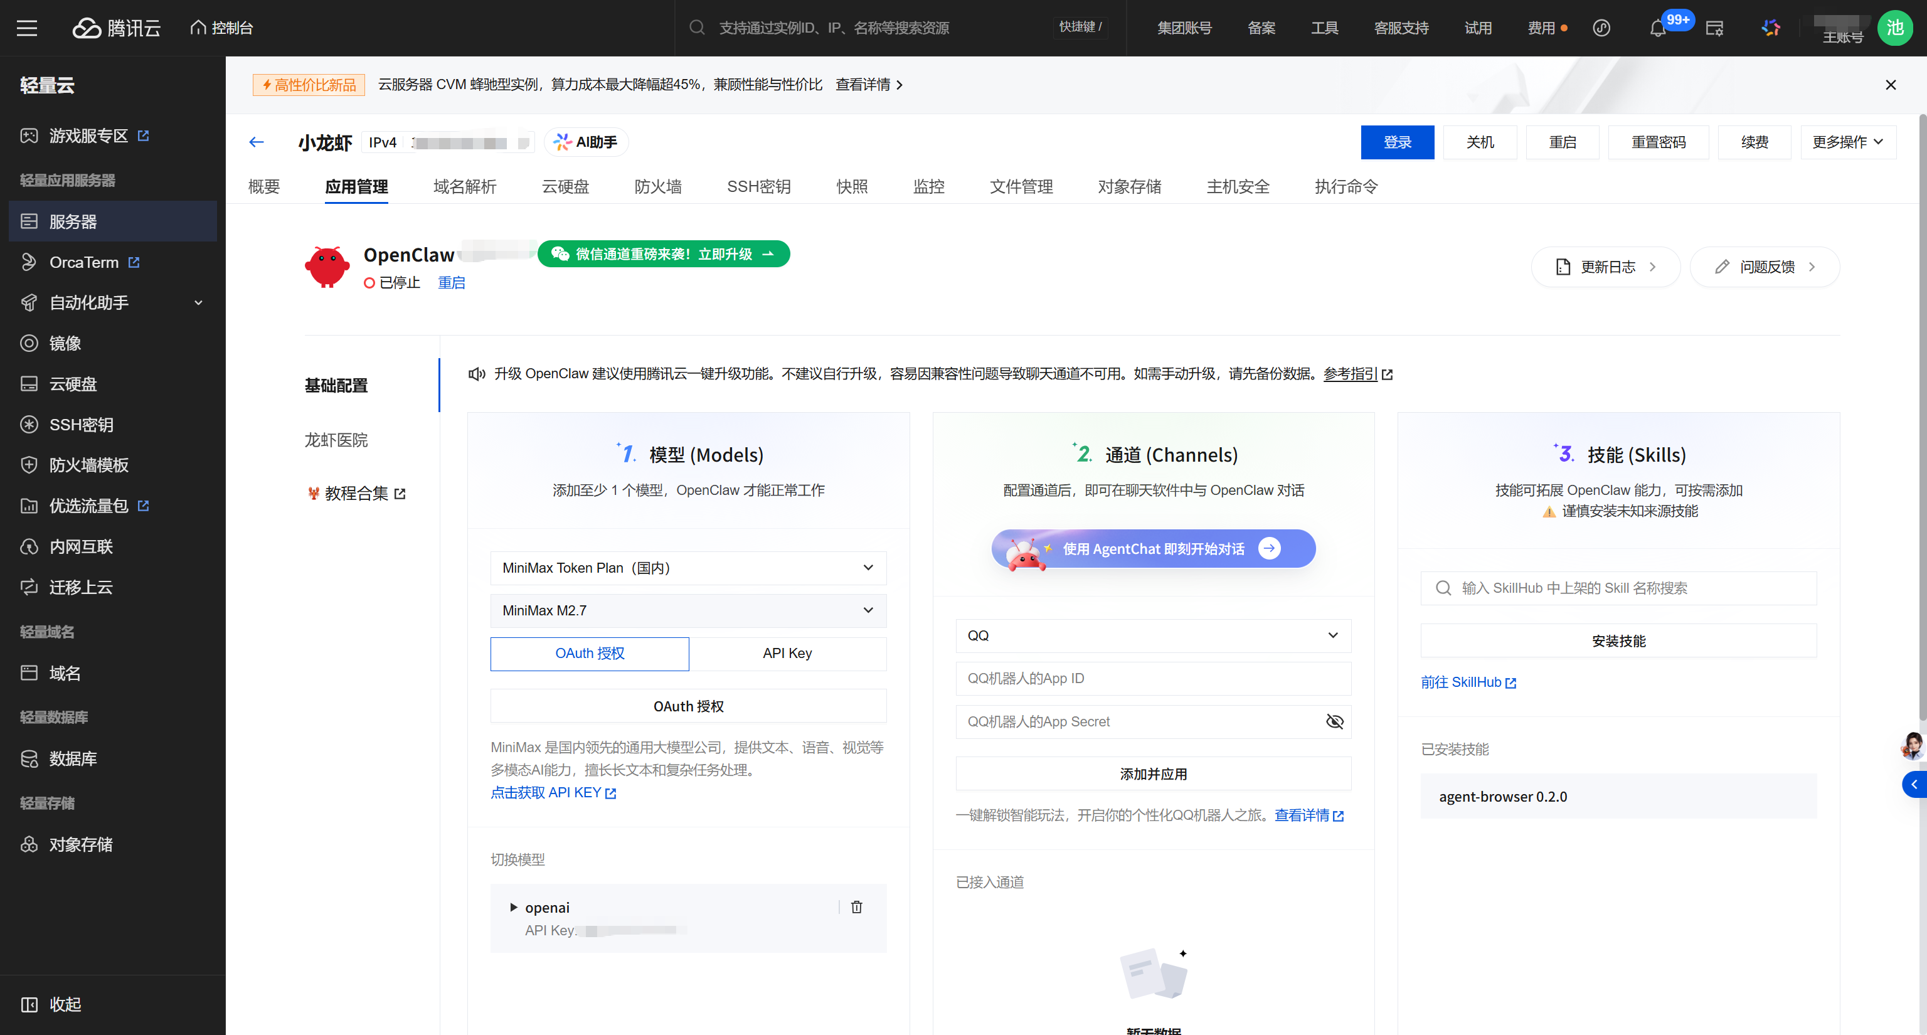Click the 安装技能 button
1927x1035 pixels.
click(x=1618, y=641)
